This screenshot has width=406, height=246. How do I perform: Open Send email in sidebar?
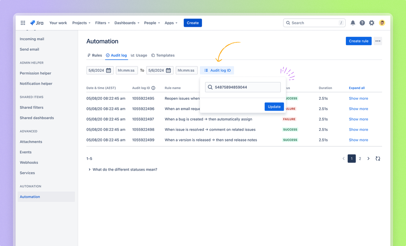[x=29, y=49]
